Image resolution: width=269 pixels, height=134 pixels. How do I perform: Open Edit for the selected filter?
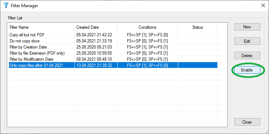pyautogui.click(x=247, y=41)
